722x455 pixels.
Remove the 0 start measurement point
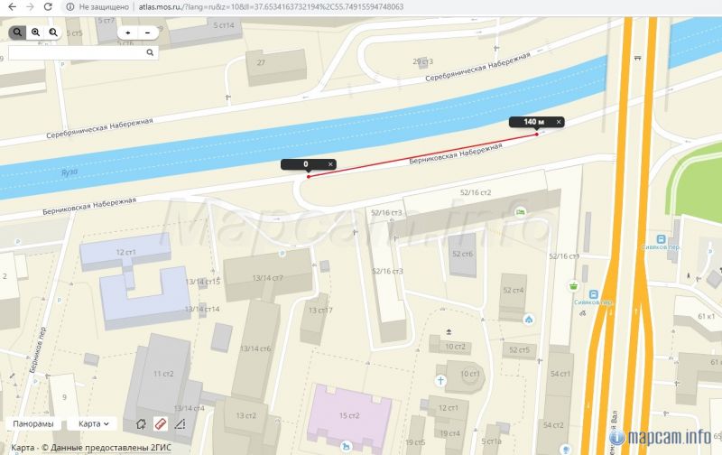pyautogui.click(x=330, y=164)
